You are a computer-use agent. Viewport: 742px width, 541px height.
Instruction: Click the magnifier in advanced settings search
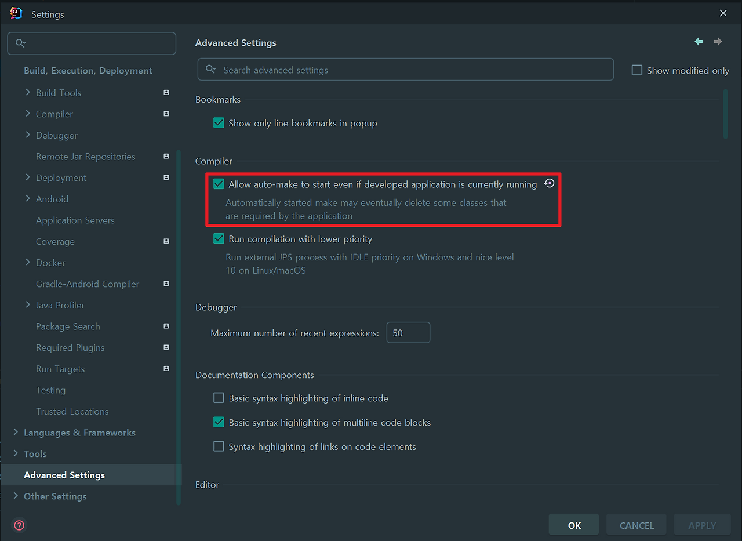pyautogui.click(x=212, y=70)
